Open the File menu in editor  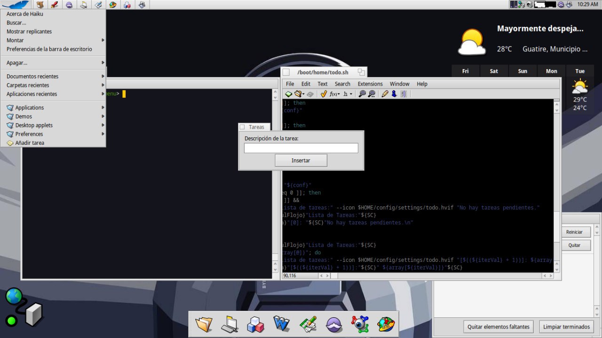(x=290, y=84)
